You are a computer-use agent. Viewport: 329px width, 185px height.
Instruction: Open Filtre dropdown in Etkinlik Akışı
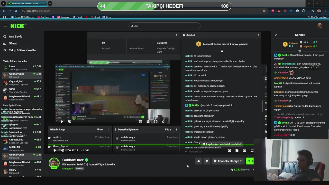[x=99, y=129]
